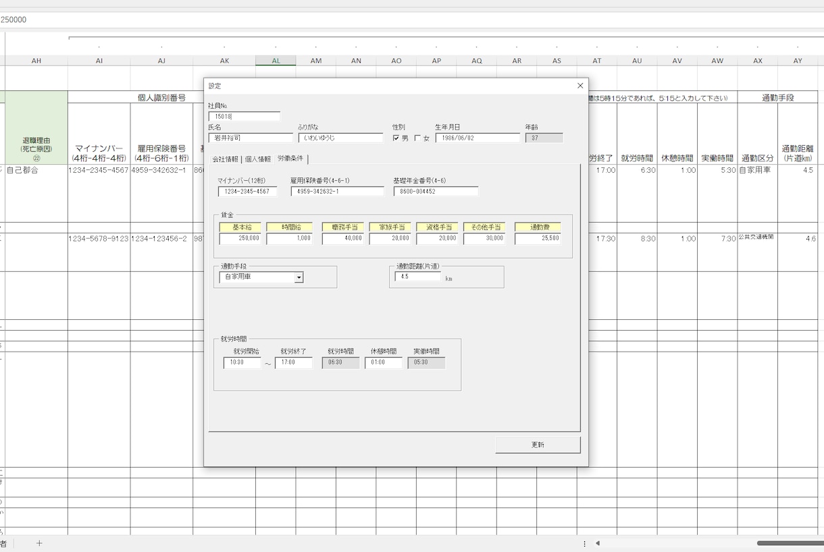The width and height of the screenshot is (824, 552).
Task: Click the 時間給 yellow label button
Action: 289,227
